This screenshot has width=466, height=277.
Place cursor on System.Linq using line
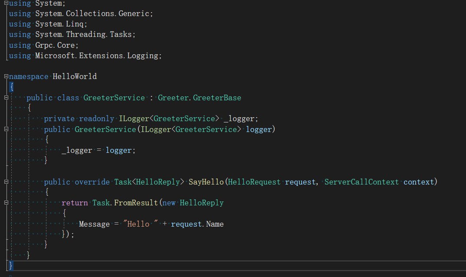[x=61, y=24]
